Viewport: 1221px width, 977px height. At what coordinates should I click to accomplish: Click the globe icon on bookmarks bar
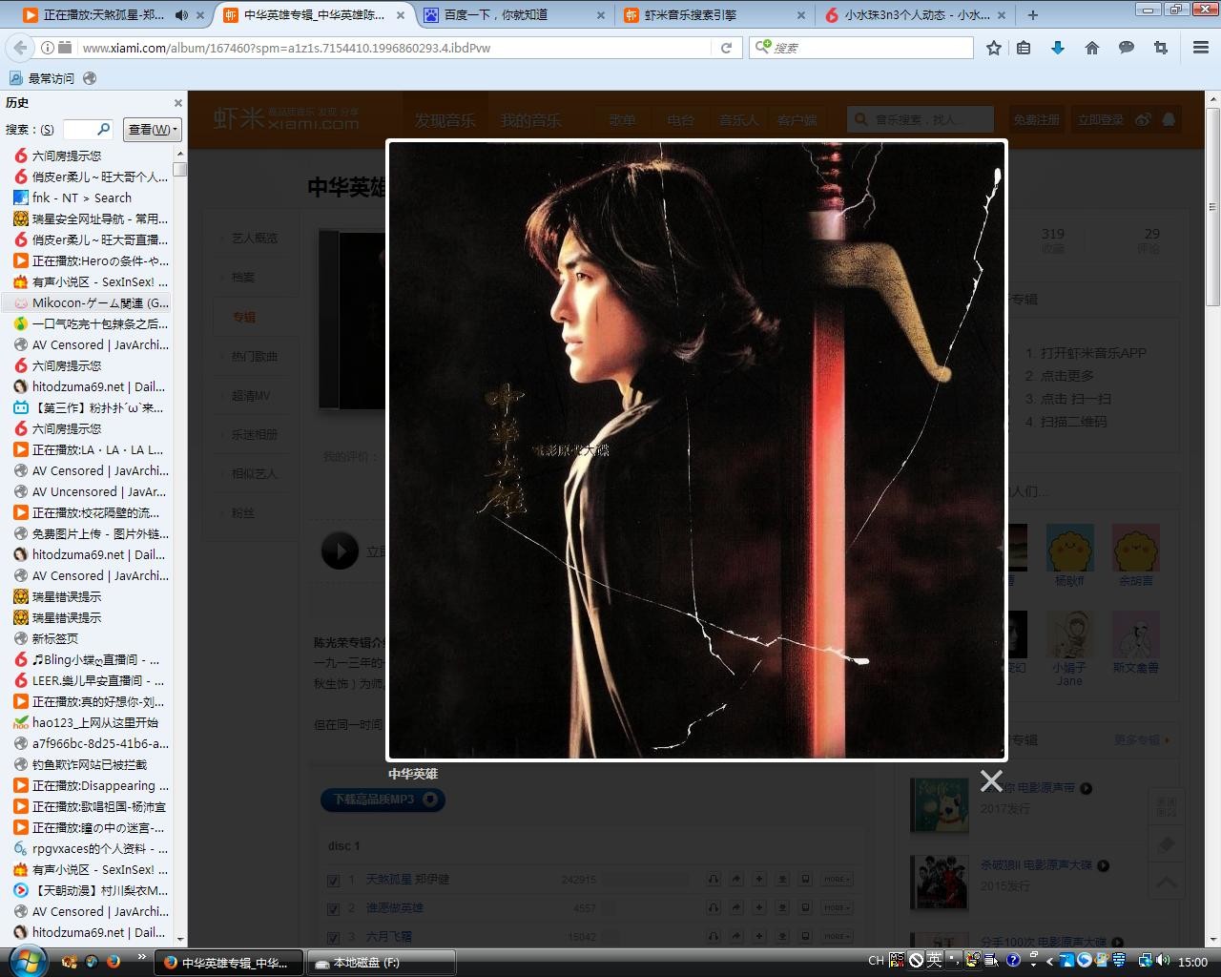coord(90,78)
